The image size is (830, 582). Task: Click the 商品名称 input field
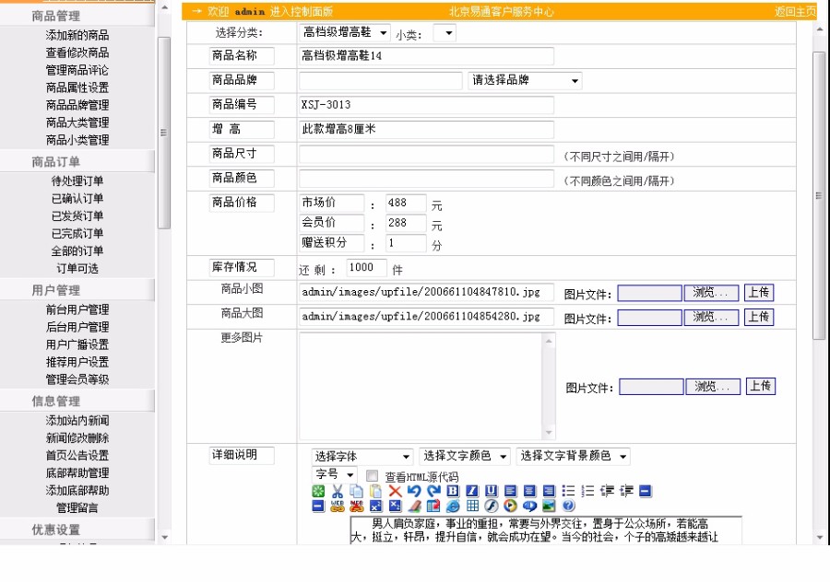(426, 56)
